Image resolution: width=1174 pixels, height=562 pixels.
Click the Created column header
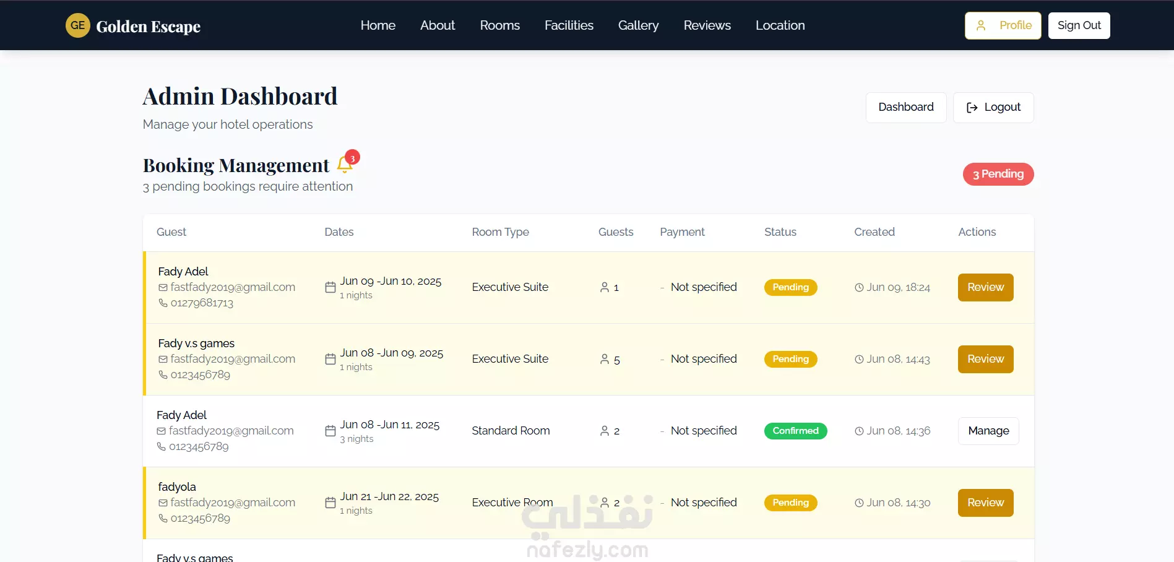(874, 232)
